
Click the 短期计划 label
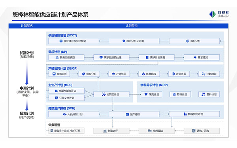(27, 113)
